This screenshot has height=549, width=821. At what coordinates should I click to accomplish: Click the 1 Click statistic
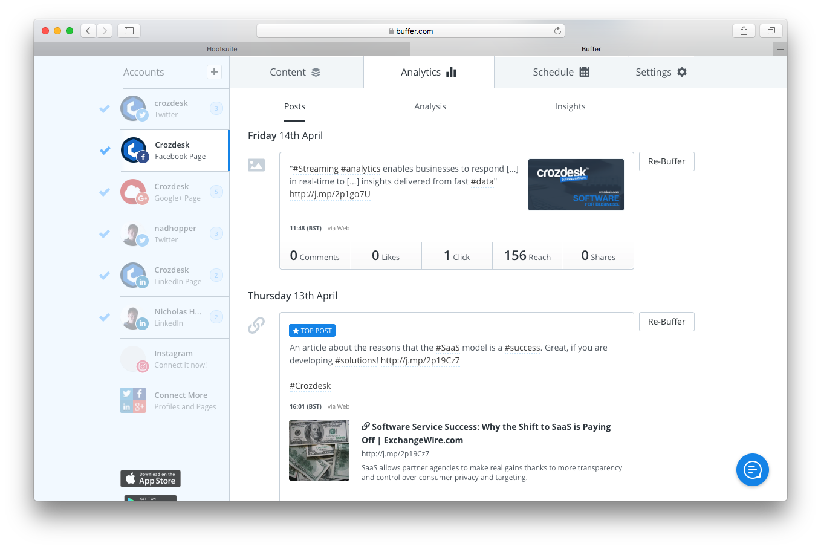pyautogui.click(x=457, y=256)
